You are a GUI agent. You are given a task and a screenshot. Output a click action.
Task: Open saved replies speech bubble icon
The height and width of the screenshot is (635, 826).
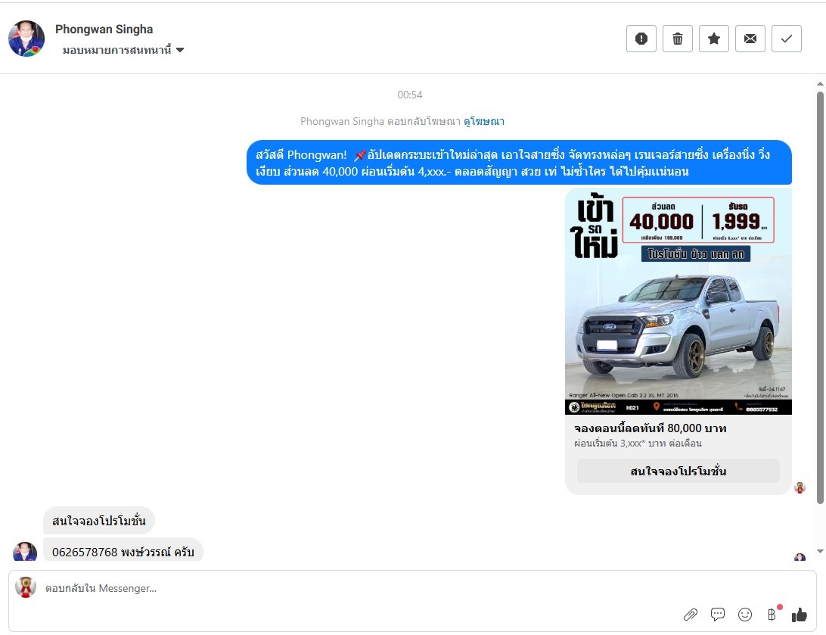coord(718,615)
